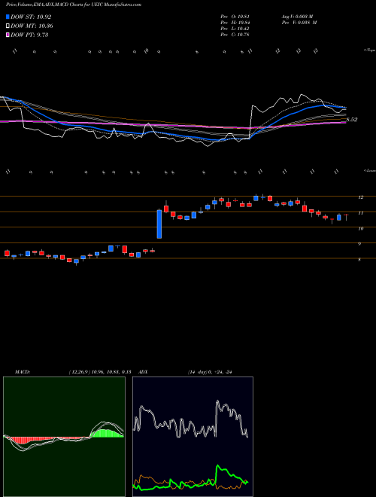This screenshot has width=376, height=497.
Task: Click the 'Pre O: 10.81' value
Action: 235,17
